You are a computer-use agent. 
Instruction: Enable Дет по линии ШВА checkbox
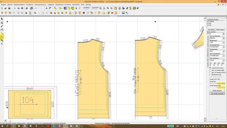click(210, 70)
